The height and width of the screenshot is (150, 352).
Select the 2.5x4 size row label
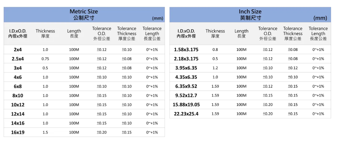18,59
